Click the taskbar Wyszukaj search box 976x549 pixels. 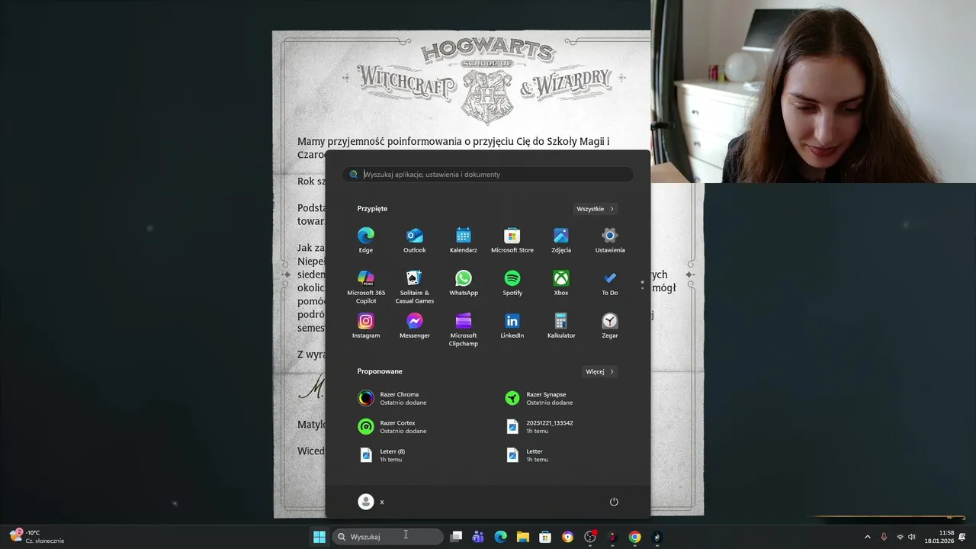pyautogui.click(x=387, y=537)
